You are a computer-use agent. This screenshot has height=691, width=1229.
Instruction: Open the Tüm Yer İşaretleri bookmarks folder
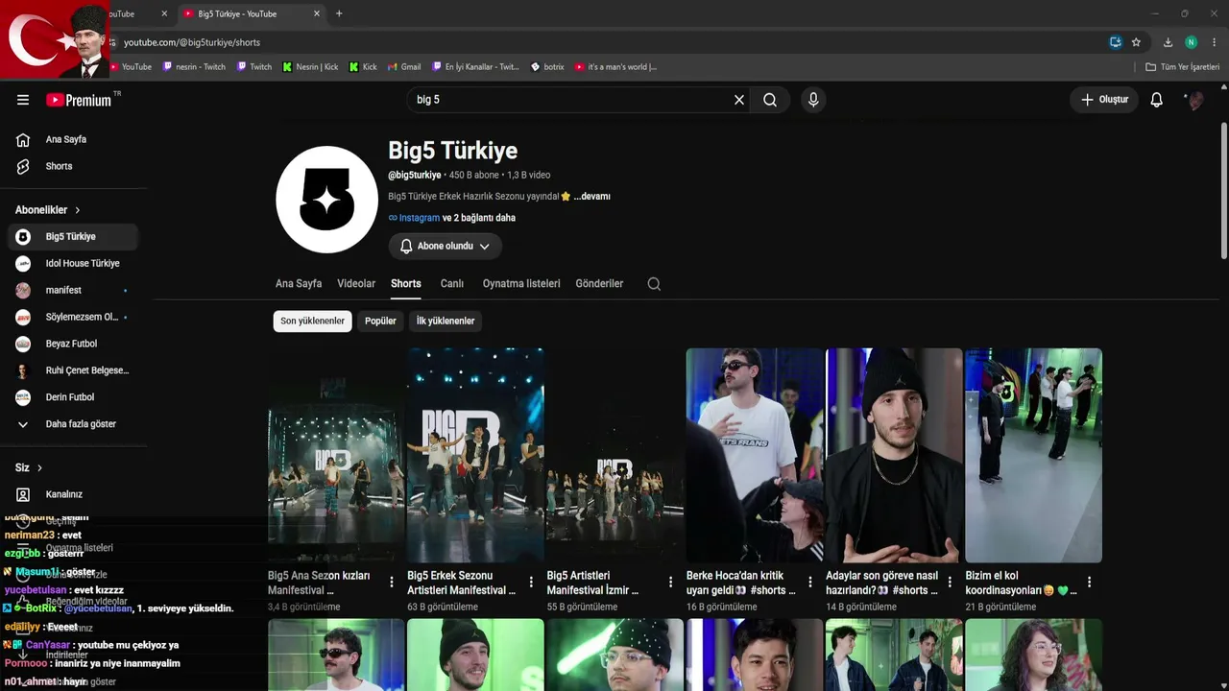[x=1183, y=67]
